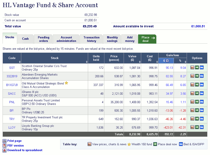
Task: Bed & ISA icon for Aberdeen Emerging Markets
Action: 202,76
